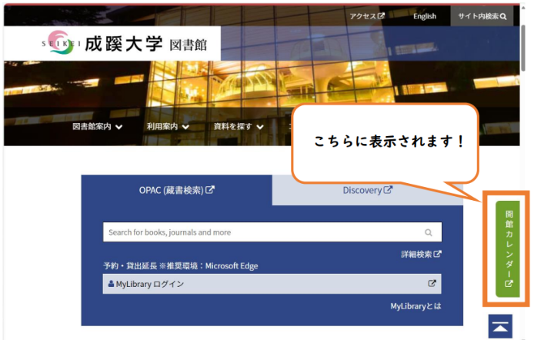The image size is (534, 340).
Task: Click the magnifier icon in the search box
Action: click(x=429, y=232)
